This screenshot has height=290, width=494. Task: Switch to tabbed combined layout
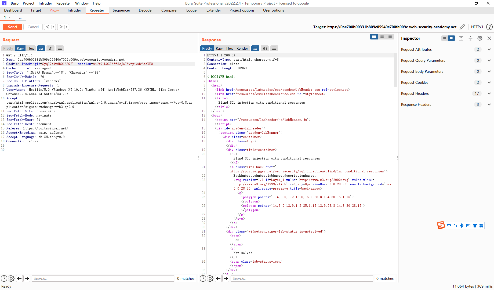click(390, 37)
